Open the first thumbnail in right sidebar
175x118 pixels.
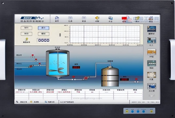pyautogui.click(x=152, y=29)
